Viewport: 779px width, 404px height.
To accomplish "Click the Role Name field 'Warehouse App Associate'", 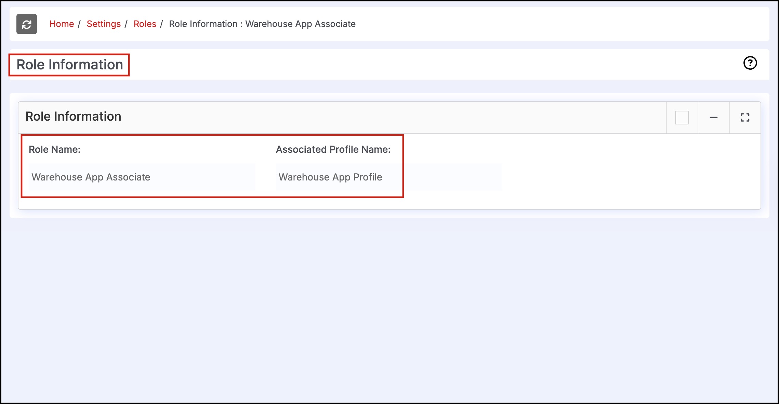I will tap(142, 177).
